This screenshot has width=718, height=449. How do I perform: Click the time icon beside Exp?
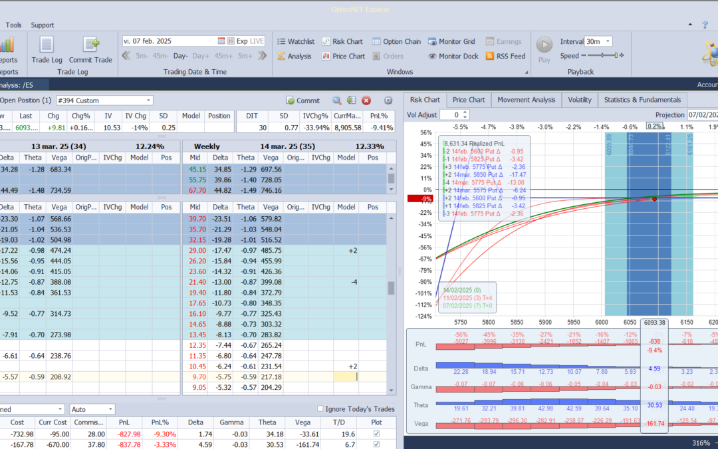pos(231,41)
